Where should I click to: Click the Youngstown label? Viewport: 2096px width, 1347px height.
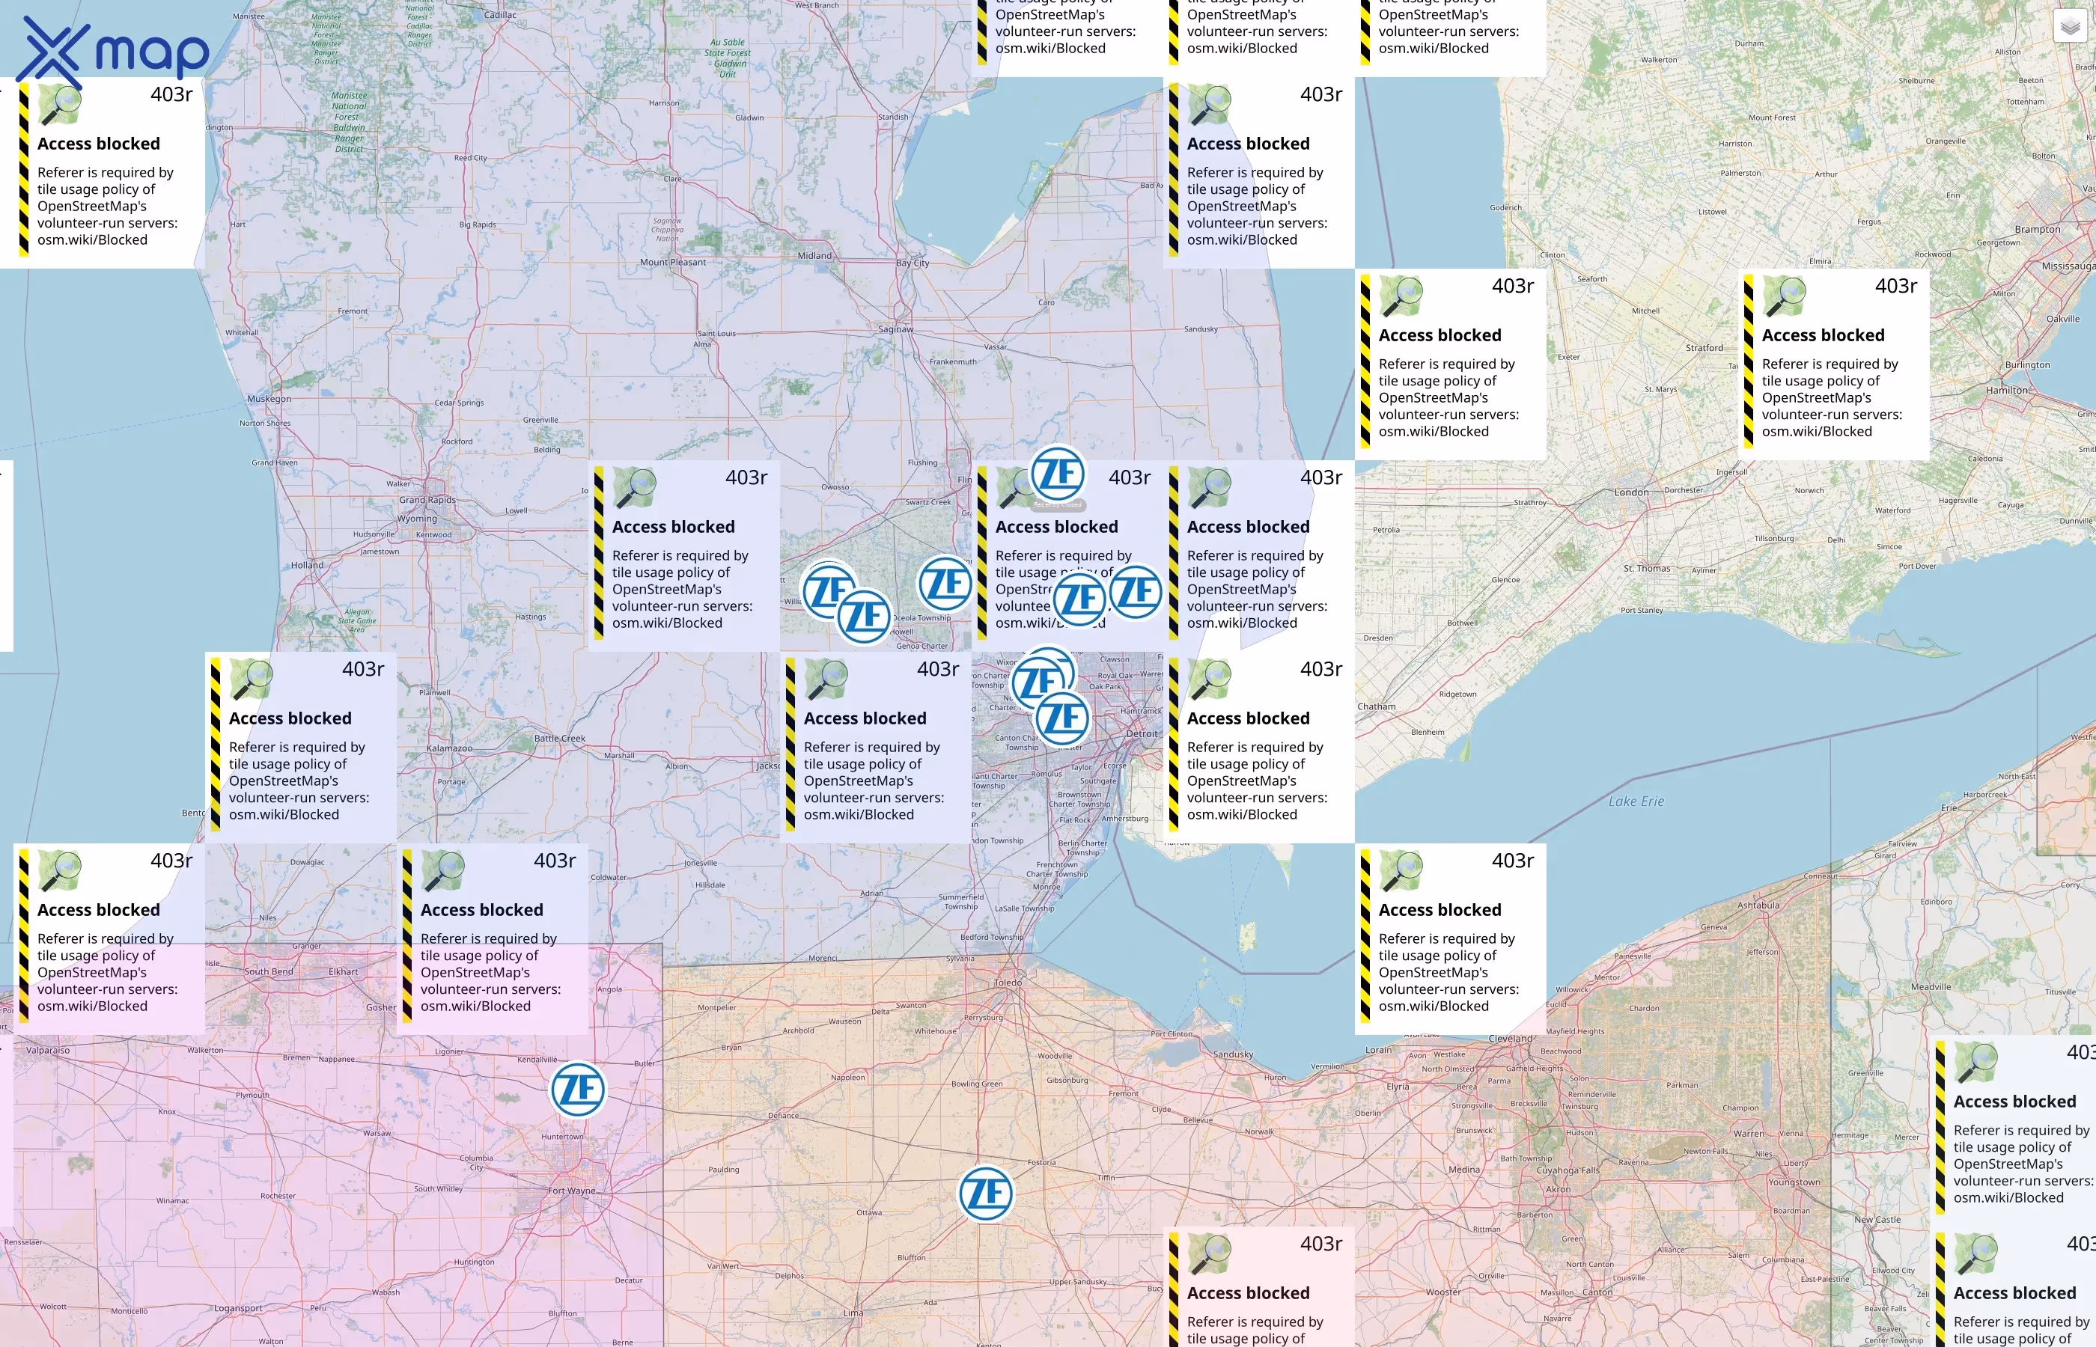(1794, 1182)
